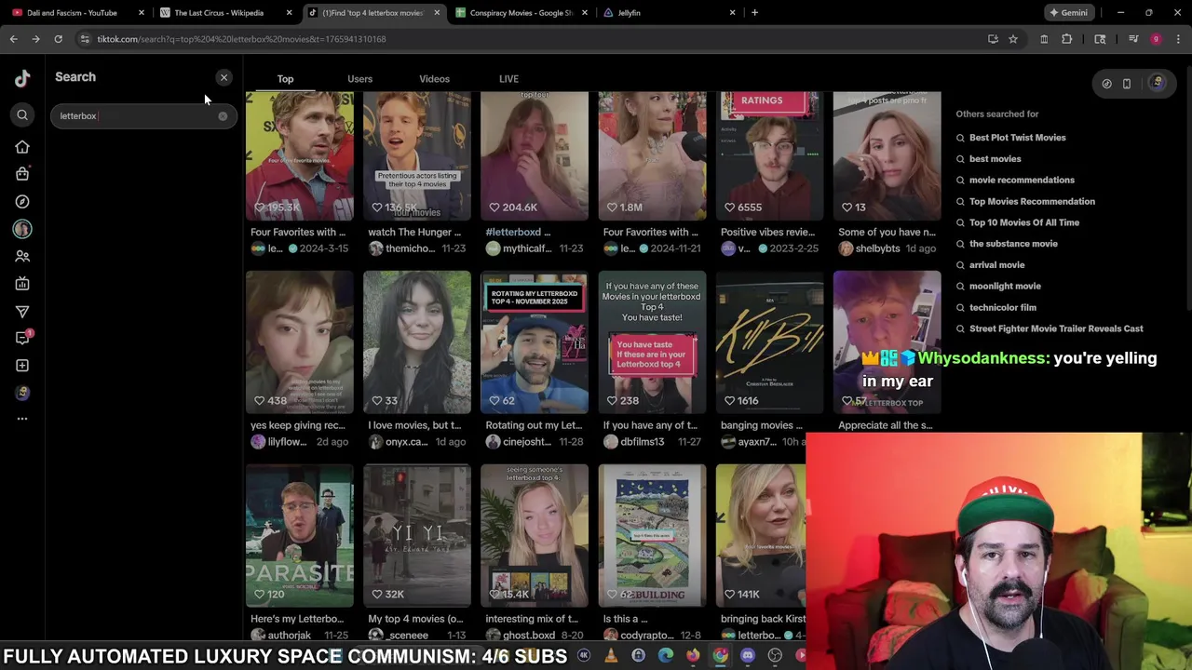Open the Explore compass icon
This screenshot has height=670, width=1192.
coord(22,201)
